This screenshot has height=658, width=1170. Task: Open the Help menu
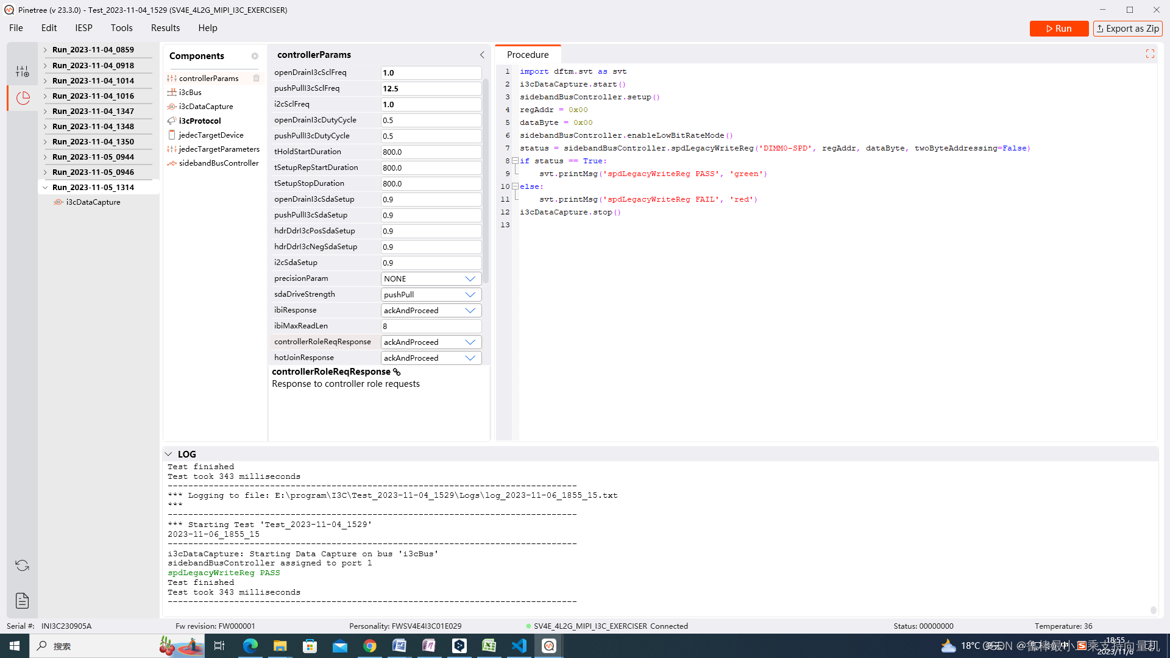(207, 28)
